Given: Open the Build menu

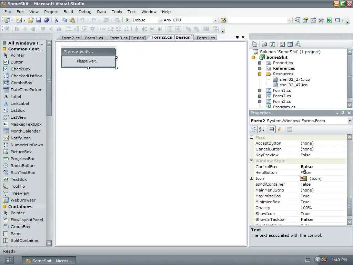Looking at the screenshot, I should point(68,12).
